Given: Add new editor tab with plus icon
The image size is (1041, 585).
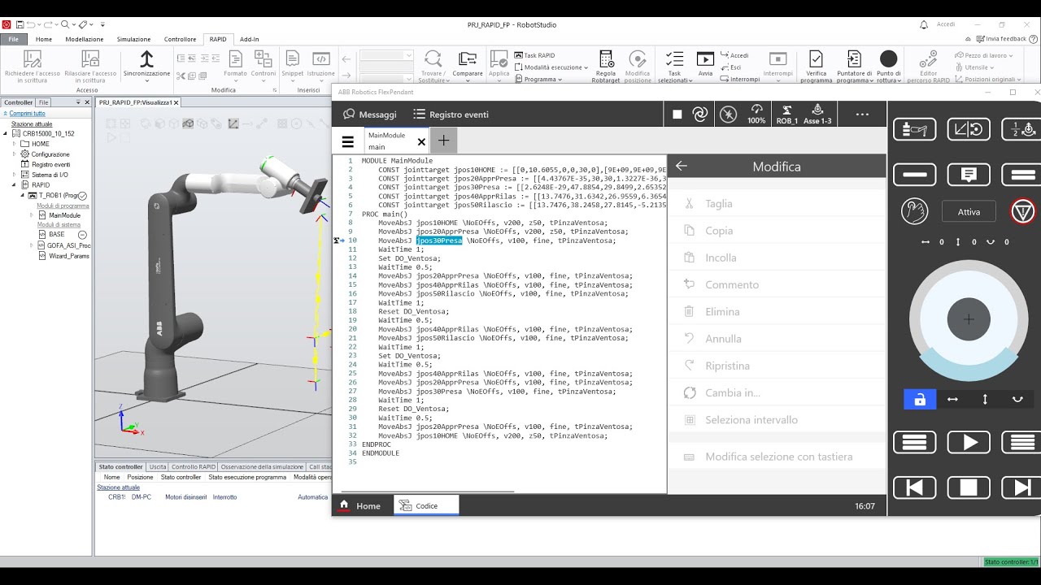Looking at the screenshot, I should [x=443, y=141].
